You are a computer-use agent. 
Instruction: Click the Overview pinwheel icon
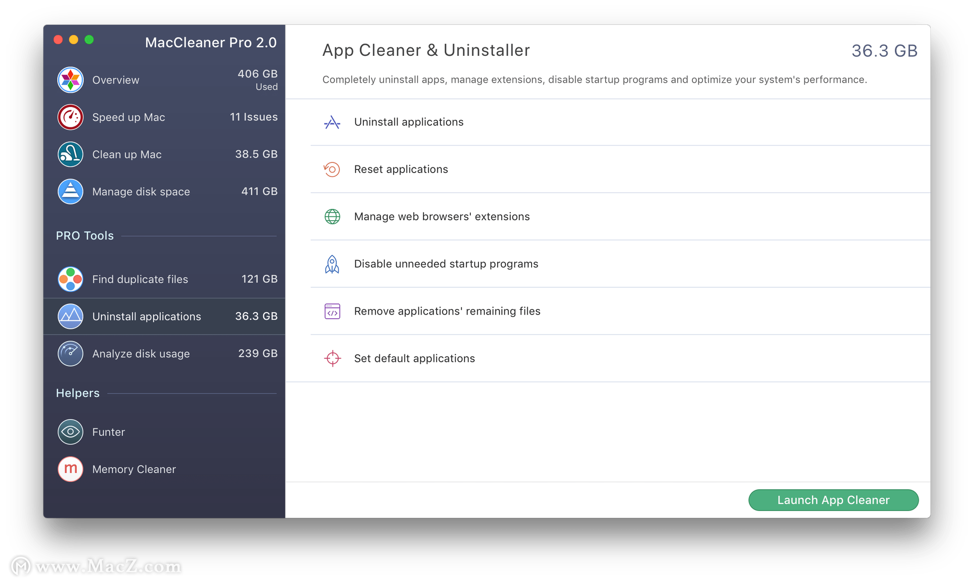tap(70, 80)
